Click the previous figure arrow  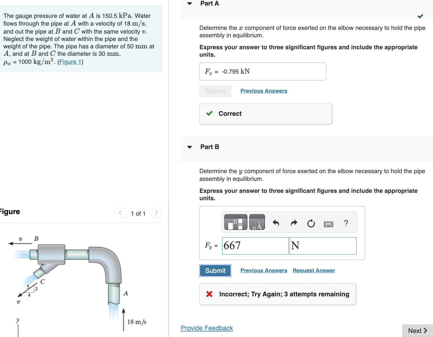[x=120, y=213]
